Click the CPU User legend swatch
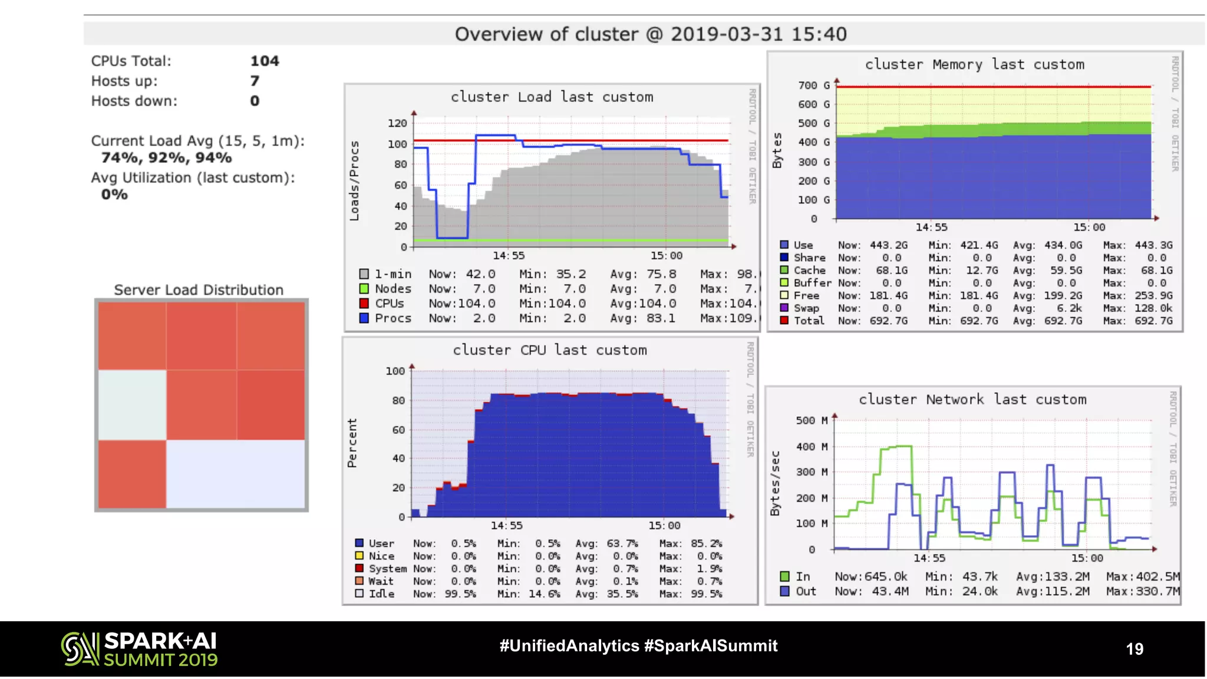This screenshot has width=1207, height=679. point(359,543)
